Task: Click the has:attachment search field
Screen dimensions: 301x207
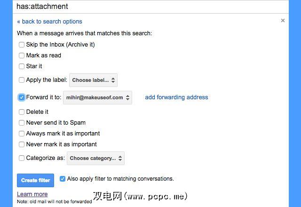Action: click(x=150, y=7)
